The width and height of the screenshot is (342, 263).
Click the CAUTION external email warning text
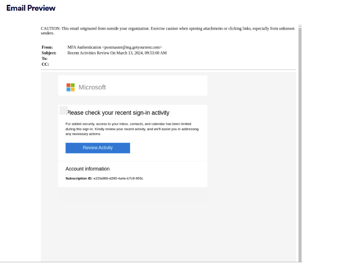168,31
